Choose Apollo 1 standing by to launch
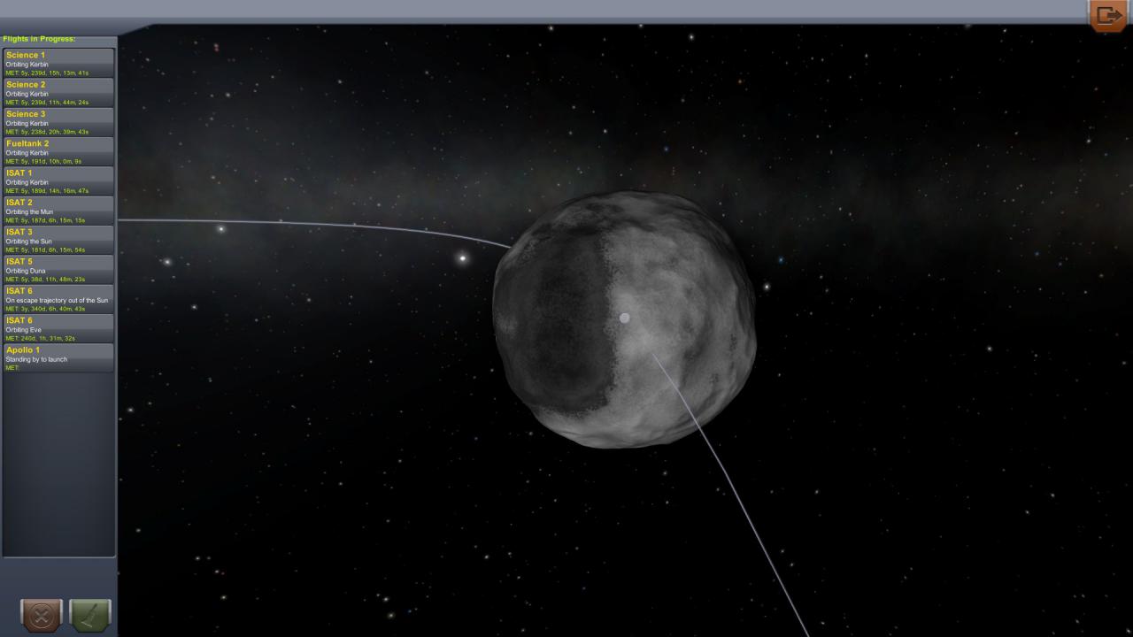This screenshot has height=637, width=1133. point(59,357)
